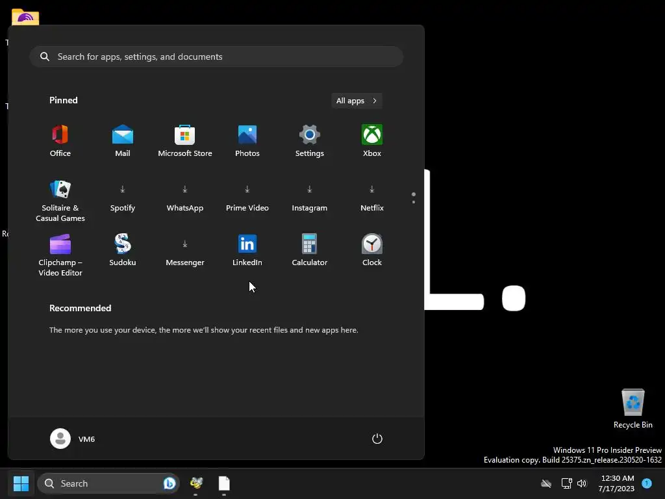Click the Windows Start button on taskbar
The image size is (665, 499).
(x=21, y=483)
